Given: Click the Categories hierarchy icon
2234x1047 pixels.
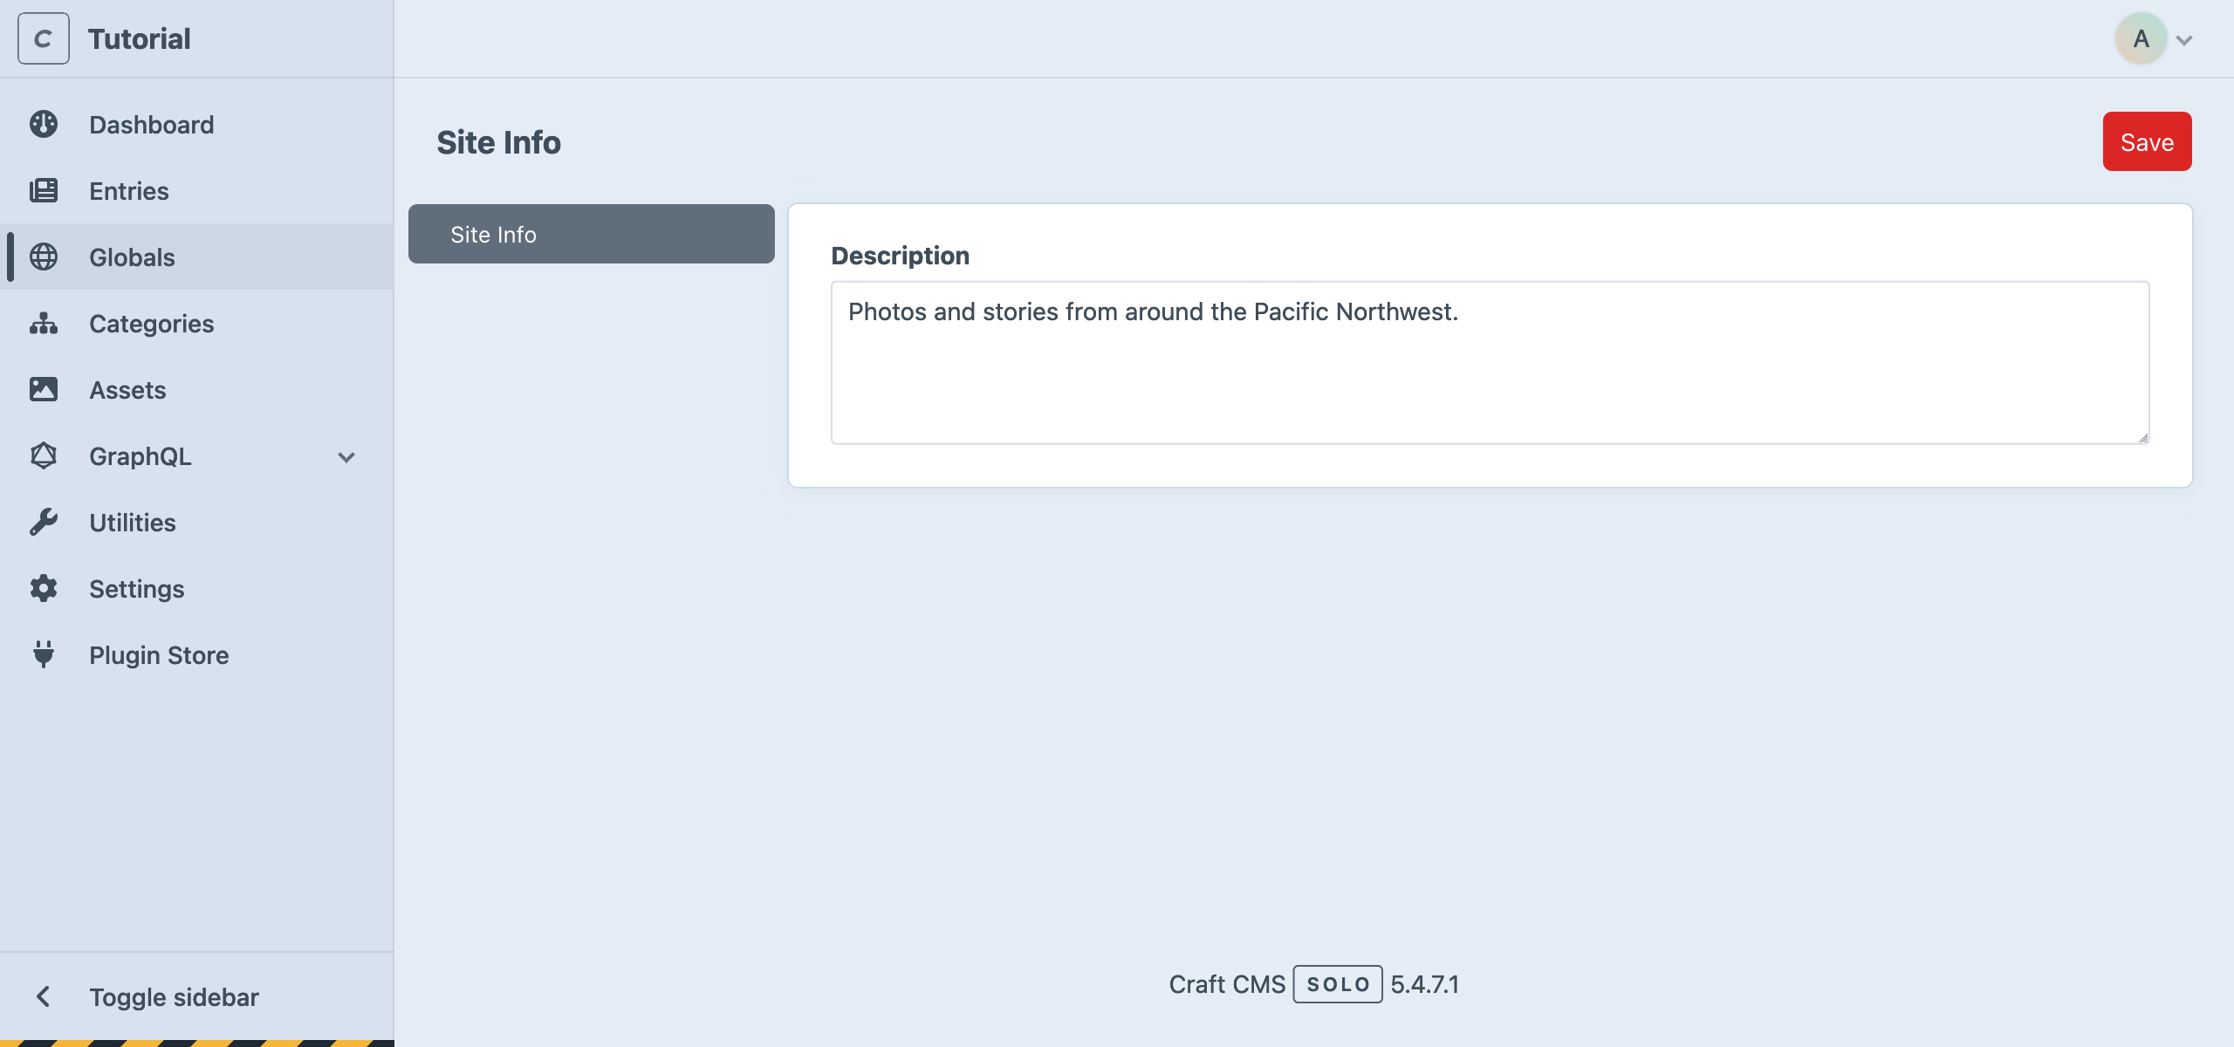Looking at the screenshot, I should [45, 323].
